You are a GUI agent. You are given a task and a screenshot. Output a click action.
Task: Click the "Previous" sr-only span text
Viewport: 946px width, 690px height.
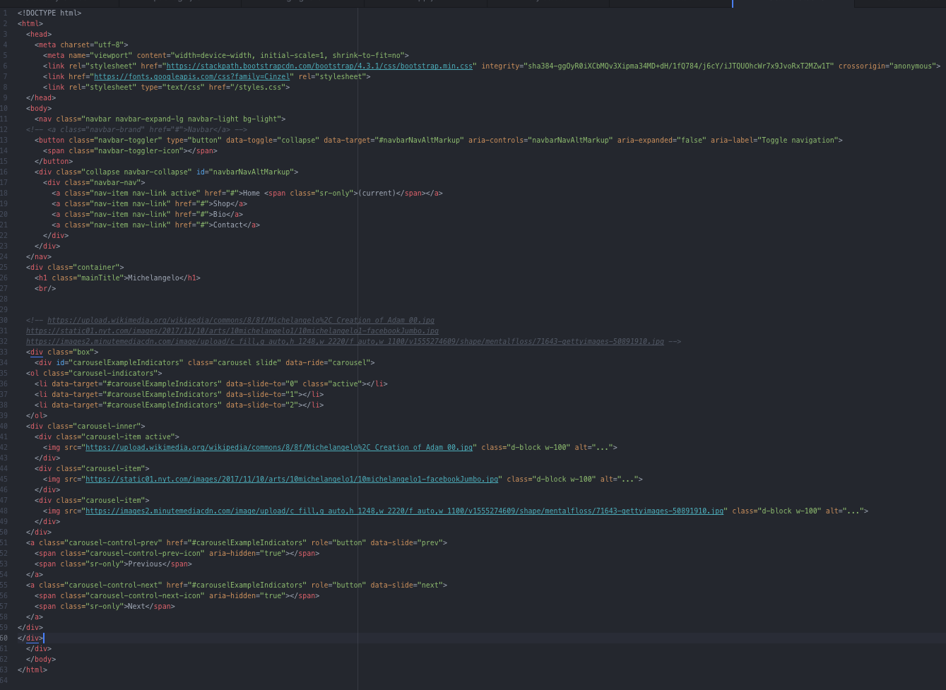click(145, 564)
